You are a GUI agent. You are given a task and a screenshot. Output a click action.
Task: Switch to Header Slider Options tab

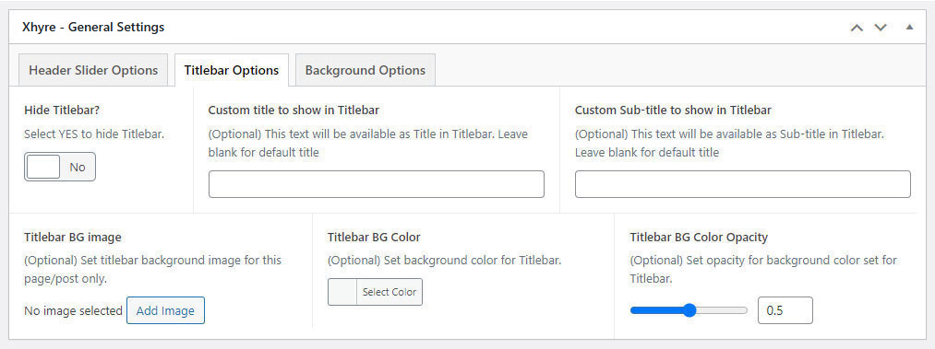click(x=93, y=70)
